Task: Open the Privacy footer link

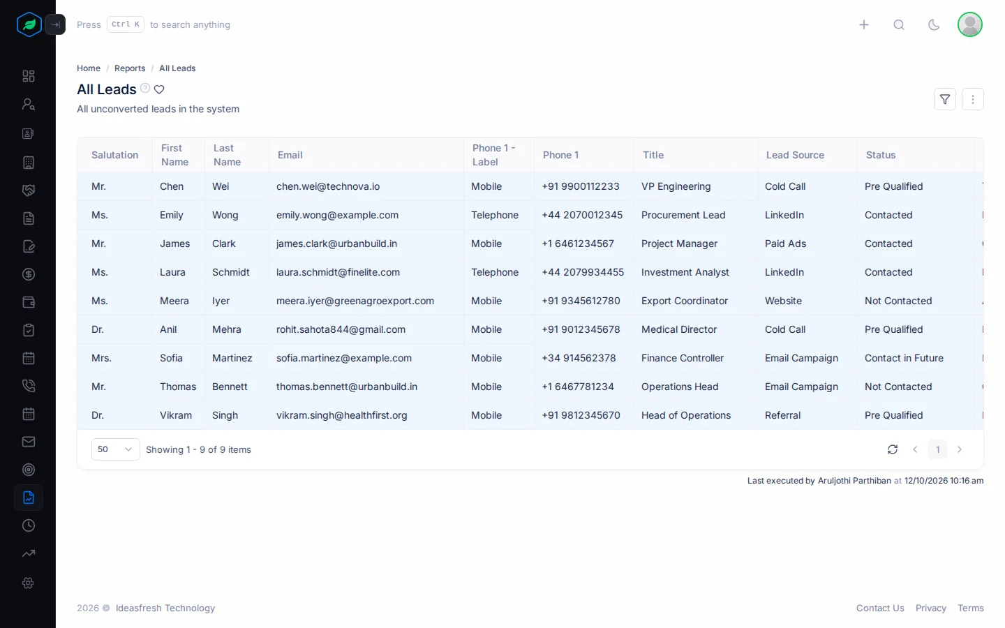Action: click(x=931, y=608)
